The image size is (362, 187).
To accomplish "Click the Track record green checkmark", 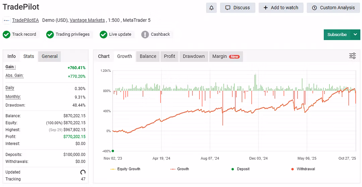I will pos(6,34).
